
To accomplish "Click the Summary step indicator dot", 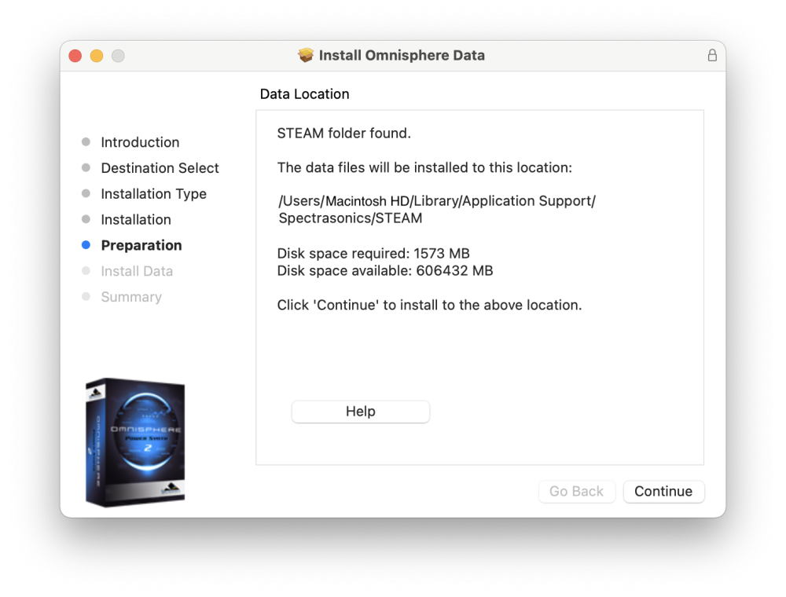I will coord(86,297).
